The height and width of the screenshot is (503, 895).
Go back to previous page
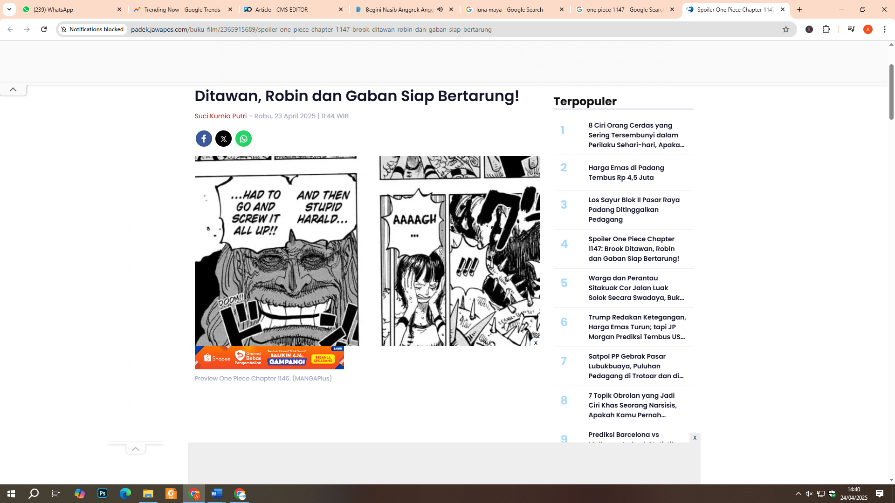(10, 29)
